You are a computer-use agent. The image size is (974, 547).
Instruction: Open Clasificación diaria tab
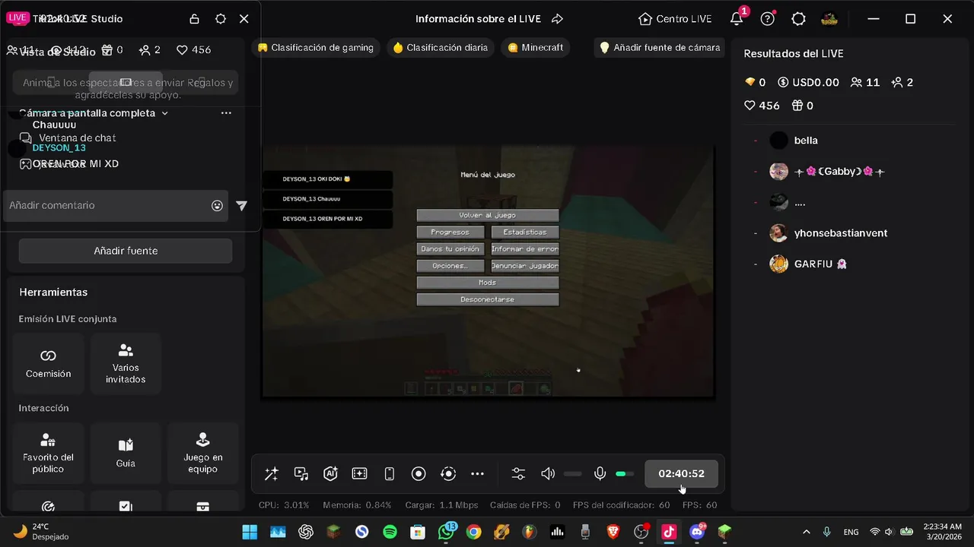(x=441, y=48)
